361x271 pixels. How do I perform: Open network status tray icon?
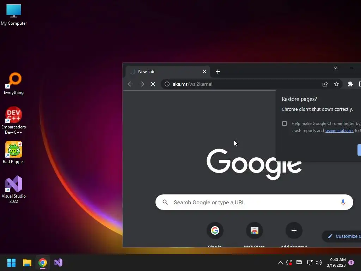pos(310,263)
